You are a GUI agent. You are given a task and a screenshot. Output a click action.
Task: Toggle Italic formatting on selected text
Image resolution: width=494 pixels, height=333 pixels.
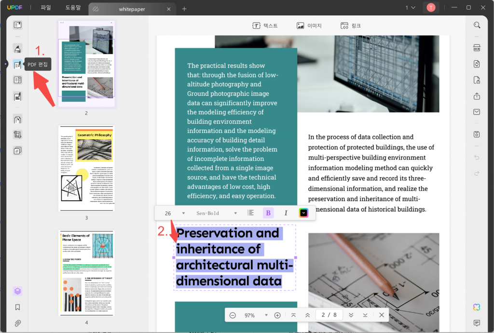[286, 213]
